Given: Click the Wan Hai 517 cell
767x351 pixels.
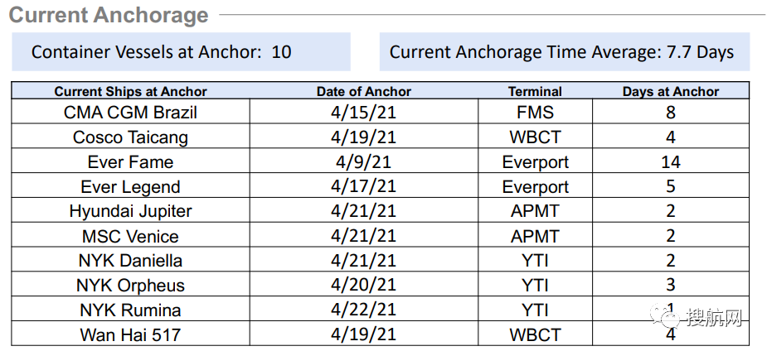Looking at the screenshot, I should (x=131, y=335).
